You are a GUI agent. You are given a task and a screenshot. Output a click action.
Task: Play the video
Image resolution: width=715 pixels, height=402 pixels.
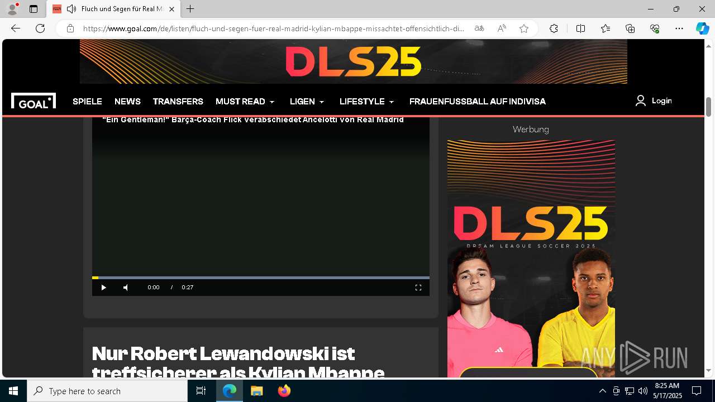pos(103,288)
